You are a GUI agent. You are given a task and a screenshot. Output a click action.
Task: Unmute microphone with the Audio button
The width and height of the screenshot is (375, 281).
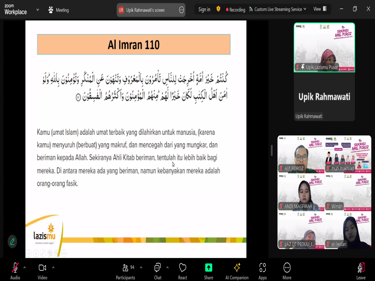point(15,271)
